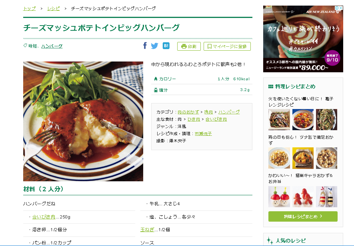The image size is (354, 246).
Task: Open 料理レシピまとめ green button
Action: point(303,216)
